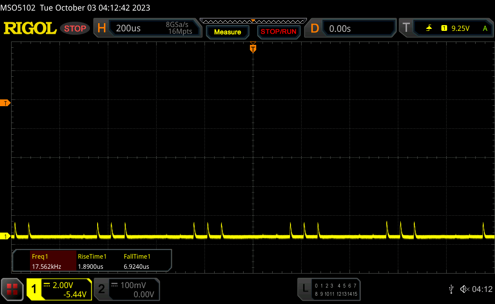Click the rising edge trigger type icon
The height and width of the screenshot is (304, 495).
[429, 28]
